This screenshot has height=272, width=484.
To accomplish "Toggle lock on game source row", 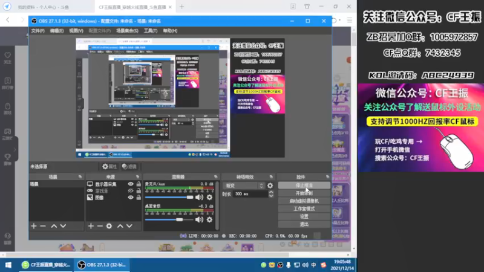I will 139,191.
